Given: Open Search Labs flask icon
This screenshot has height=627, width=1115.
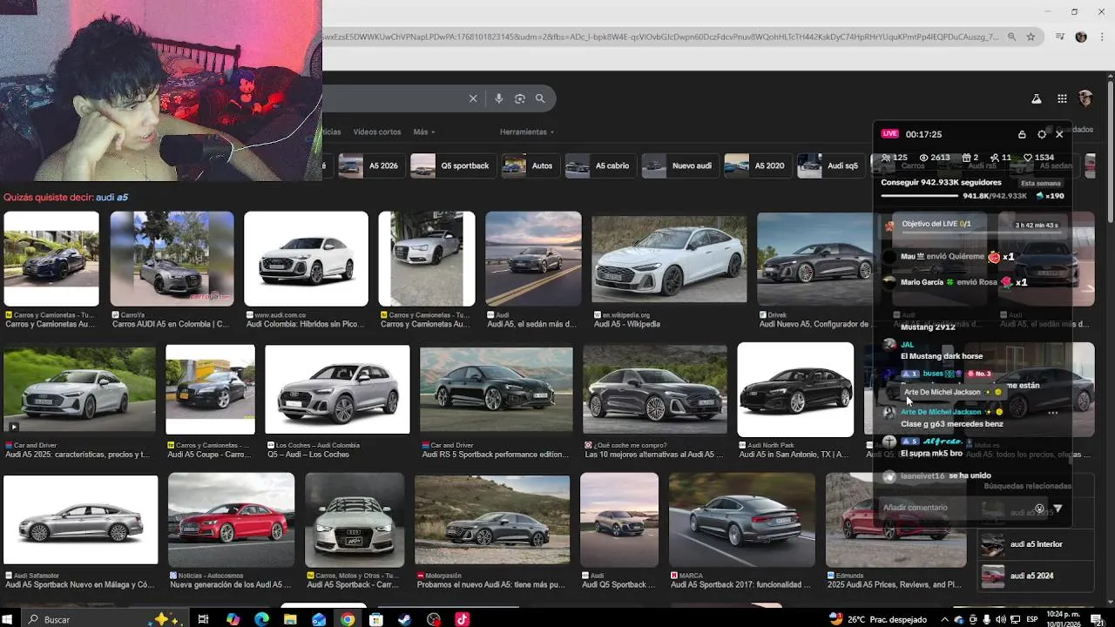Looking at the screenshot, I should [1037, 98].
